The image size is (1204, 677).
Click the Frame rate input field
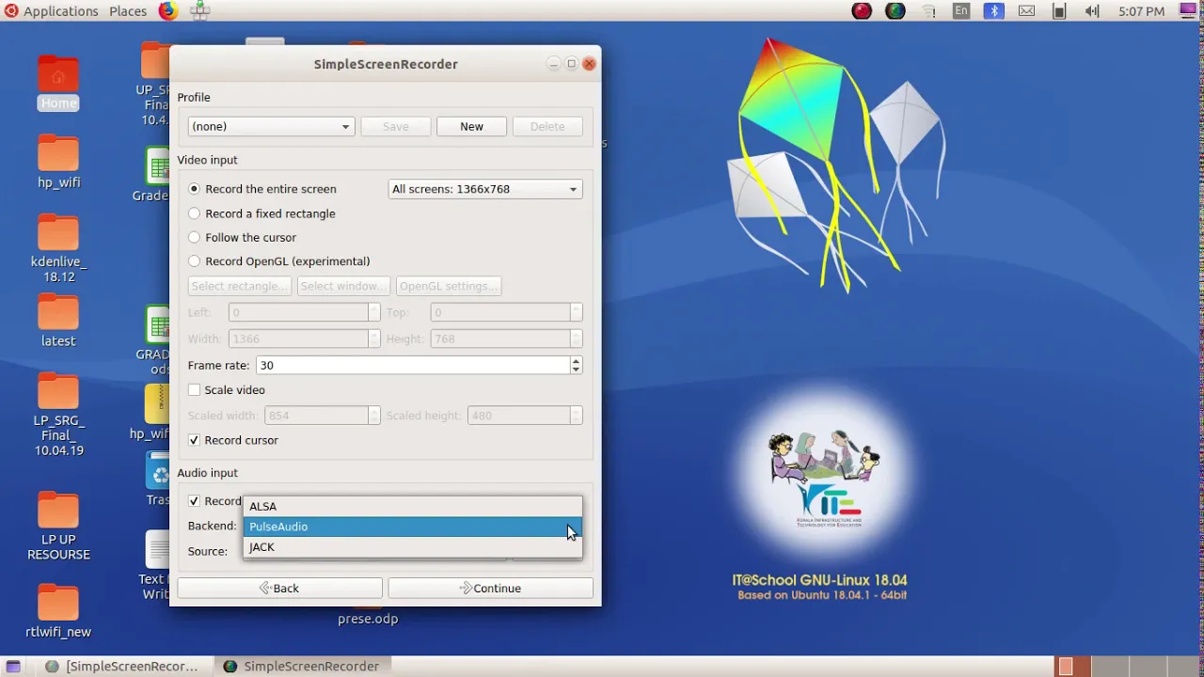coord(412,365)
